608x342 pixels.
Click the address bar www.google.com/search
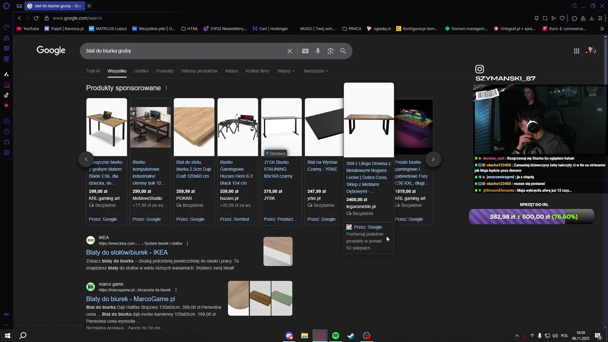77,18
